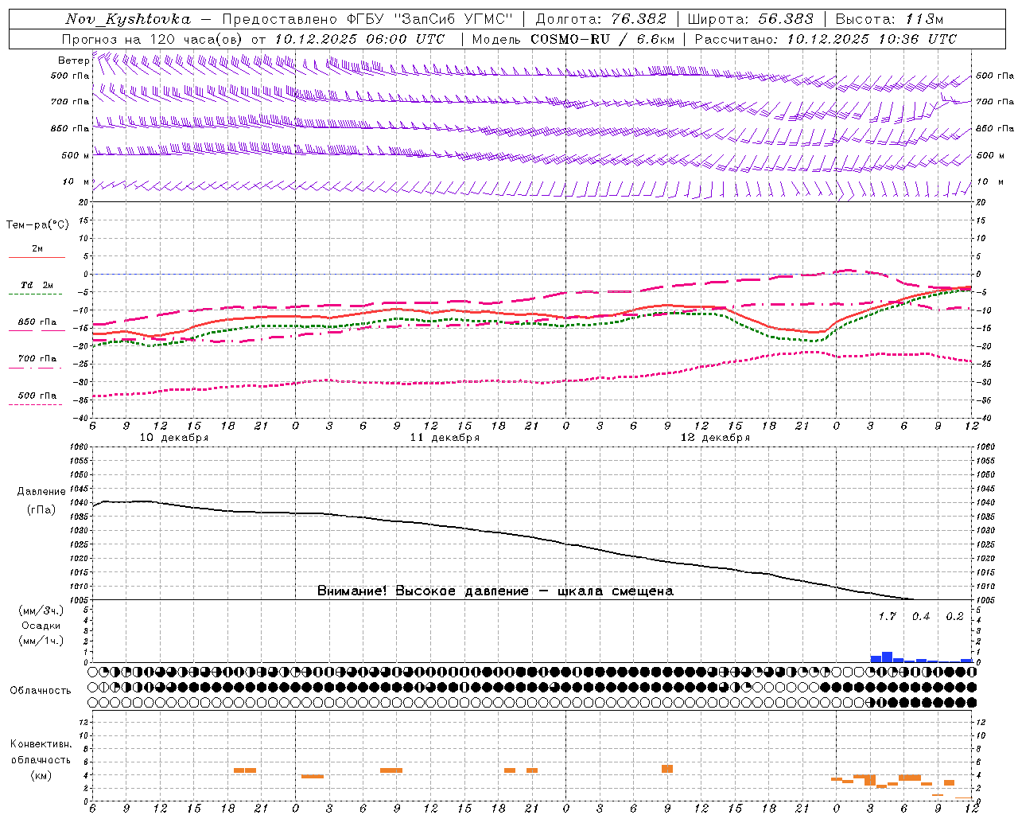This screenshot has width=1018, height=815.
Task: Click the 0.4 precipitation total
Action: [921, 617]
